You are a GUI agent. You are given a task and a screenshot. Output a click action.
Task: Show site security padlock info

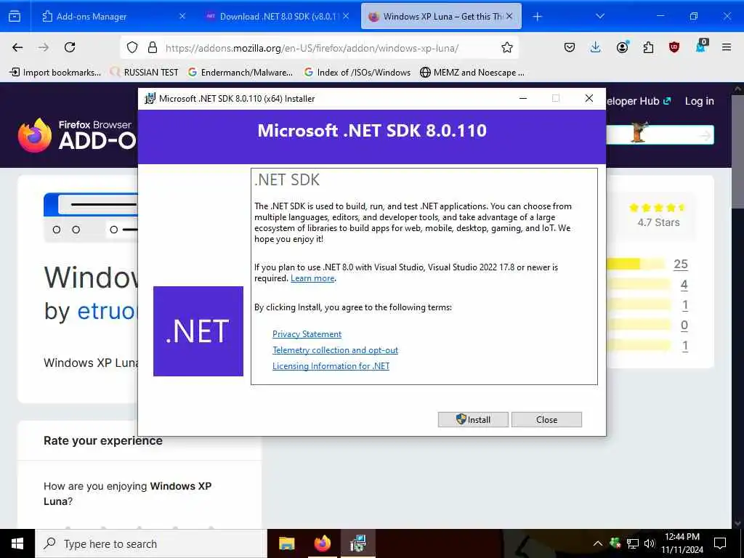pos(153,47)
